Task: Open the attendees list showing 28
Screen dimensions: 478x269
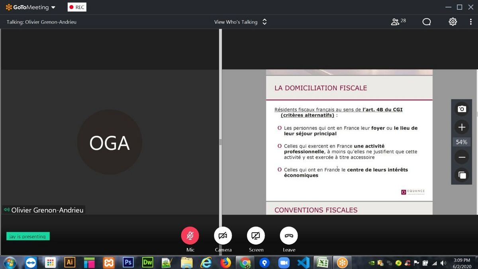Action: click(398, 22)
